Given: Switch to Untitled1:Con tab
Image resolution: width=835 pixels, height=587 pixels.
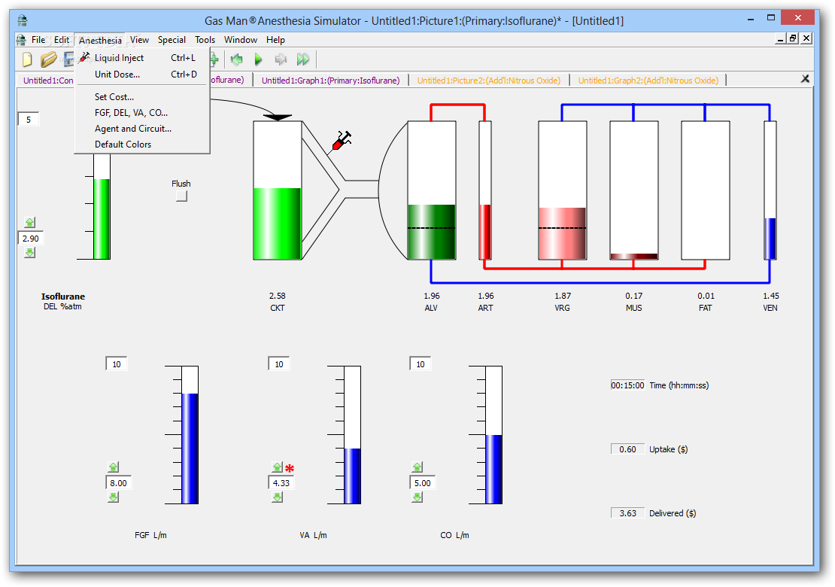Looking at the screenshot, I should pos(47,81).
